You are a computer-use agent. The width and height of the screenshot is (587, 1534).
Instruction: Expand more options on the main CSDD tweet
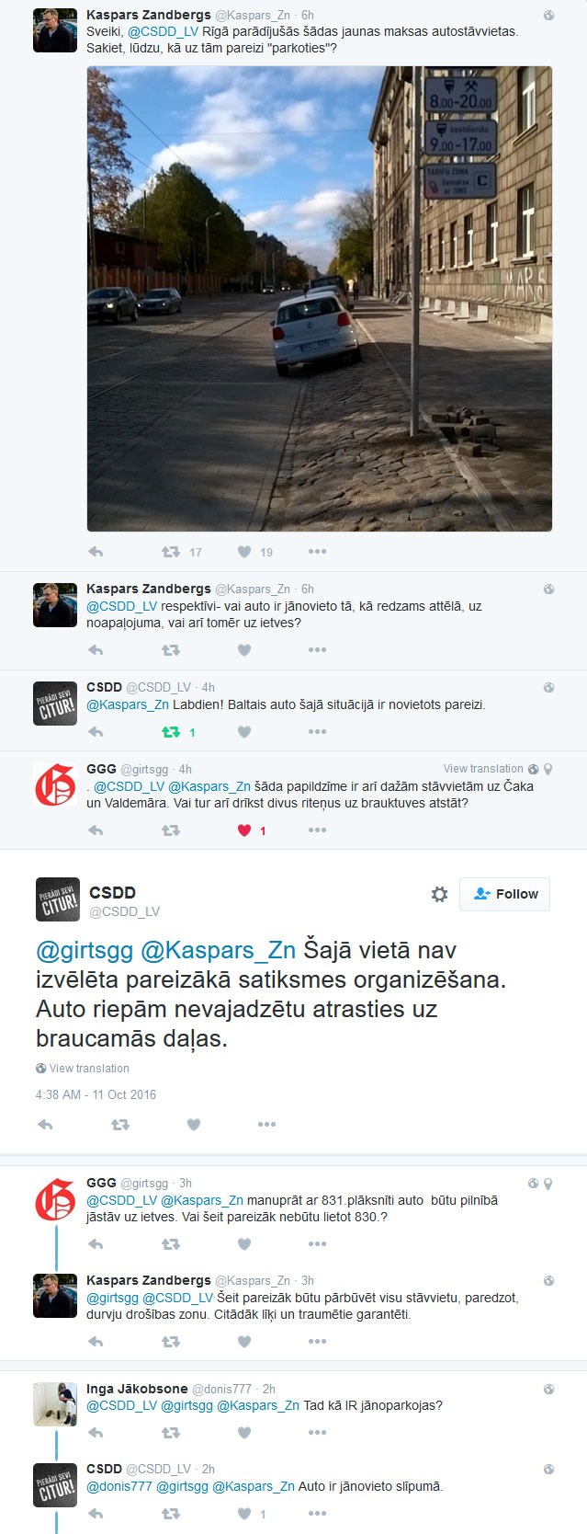[x=267, y=1124]
